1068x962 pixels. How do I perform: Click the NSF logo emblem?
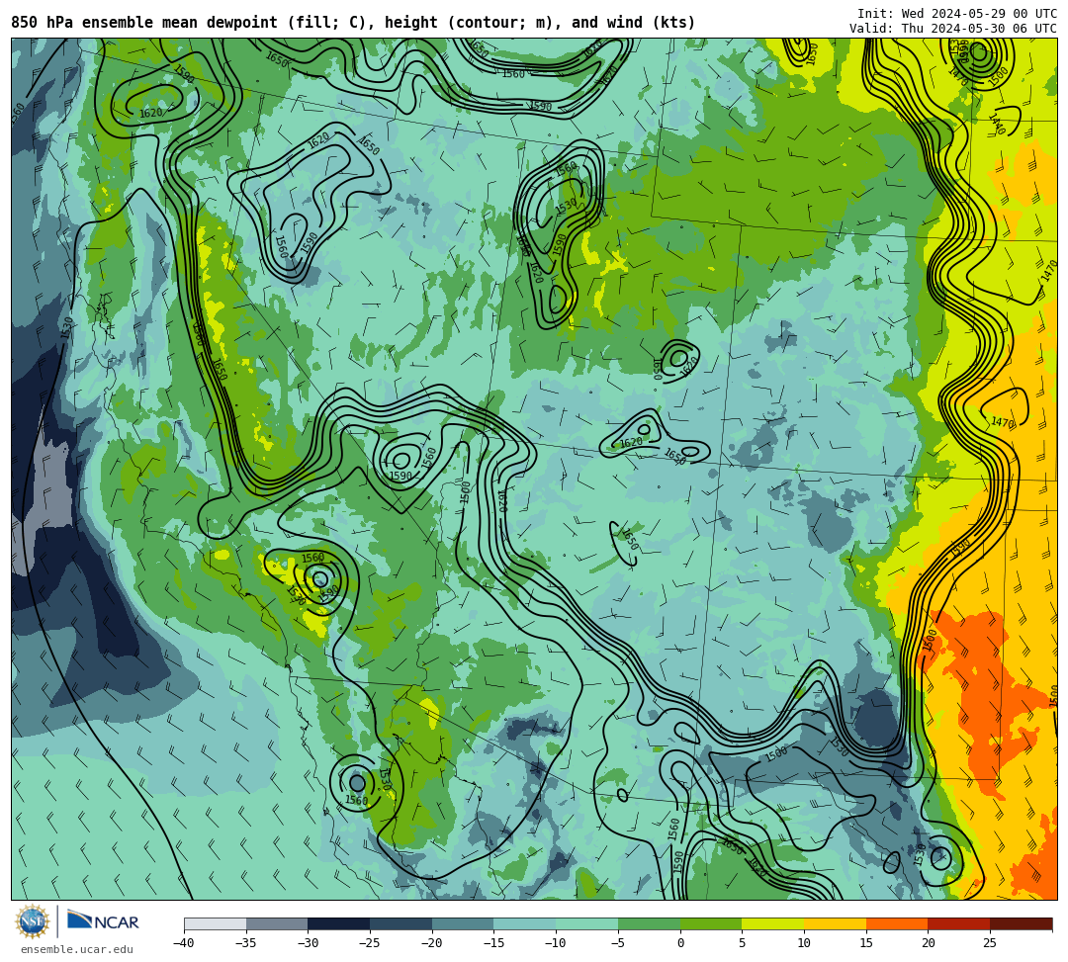point(33,922)
